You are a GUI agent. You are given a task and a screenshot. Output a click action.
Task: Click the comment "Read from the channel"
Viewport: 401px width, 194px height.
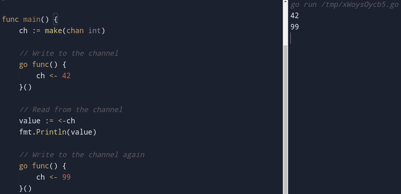pyautogui.click(x=71, y=109)
